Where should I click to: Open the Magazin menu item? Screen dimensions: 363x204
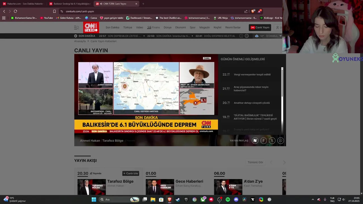(204, 27)
